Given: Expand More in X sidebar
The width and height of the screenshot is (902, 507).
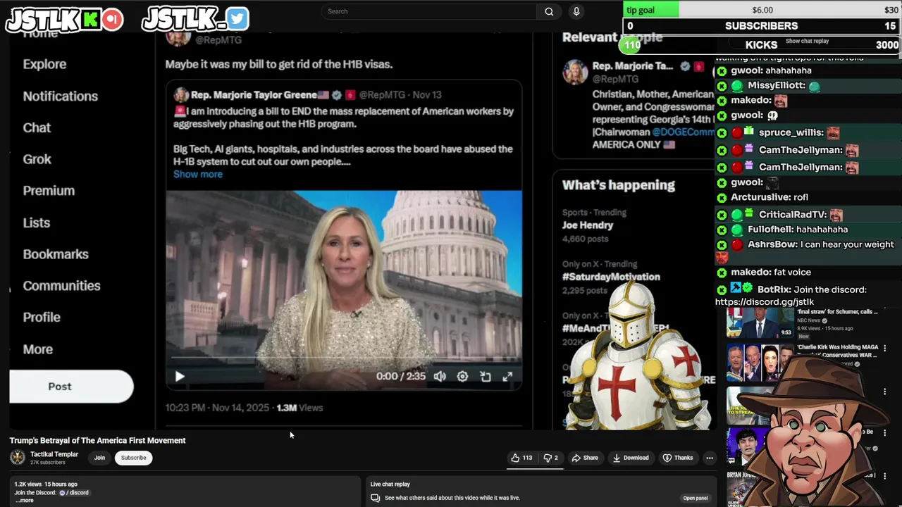Looking at the screenshot, I should tap(37, 349).
